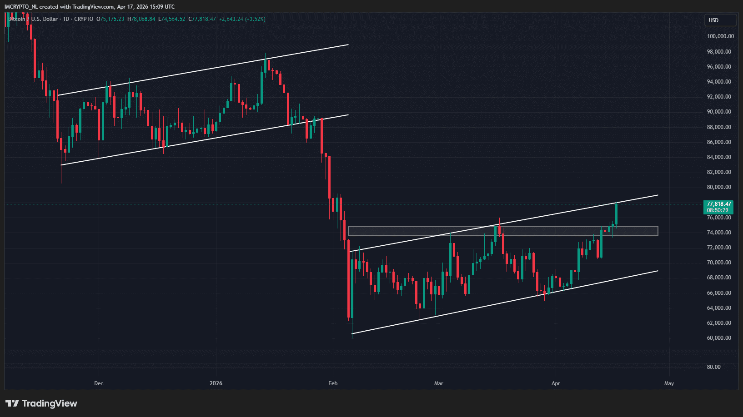Viewport: 743px width, 417px height.
Task: Select the lower trendline of the earlier channel
Action: pos(205,139)
